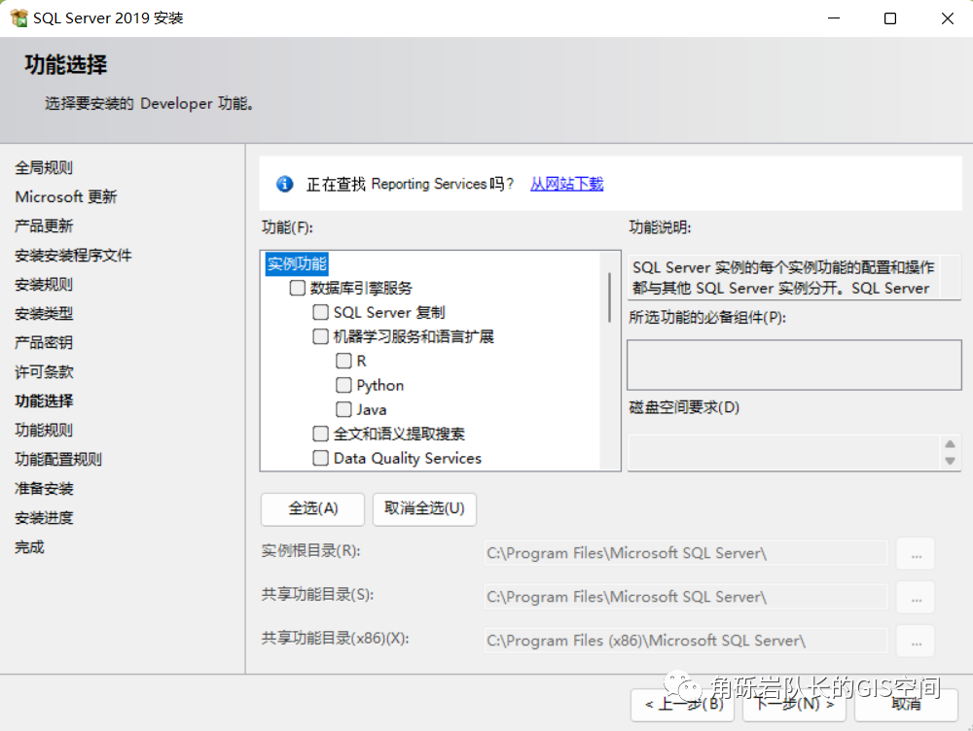This screenshot has width=973, height=731.
Task: Tick 机器学习服务和语言扩展 checkbox
Action: (320, 336)
